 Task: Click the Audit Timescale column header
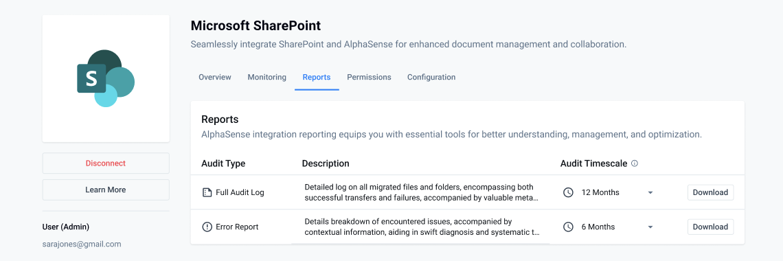[593, 163]
